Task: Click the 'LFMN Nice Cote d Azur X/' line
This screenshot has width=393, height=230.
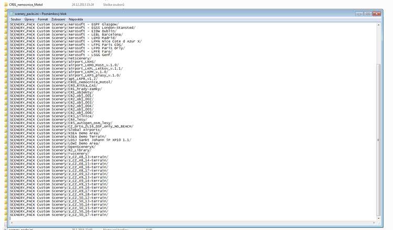Action: [x=75, y=41]
